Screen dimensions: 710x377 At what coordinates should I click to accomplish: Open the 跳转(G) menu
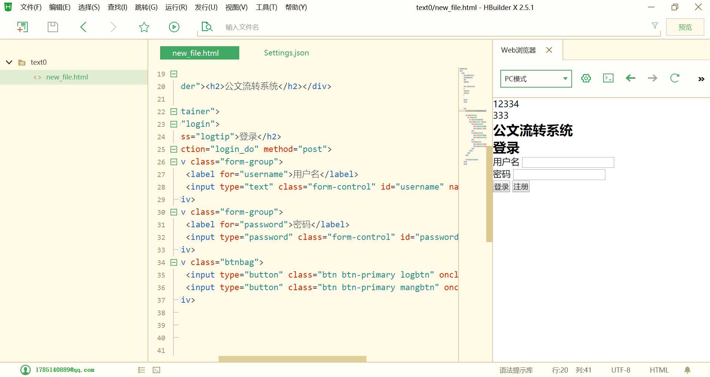146,7
